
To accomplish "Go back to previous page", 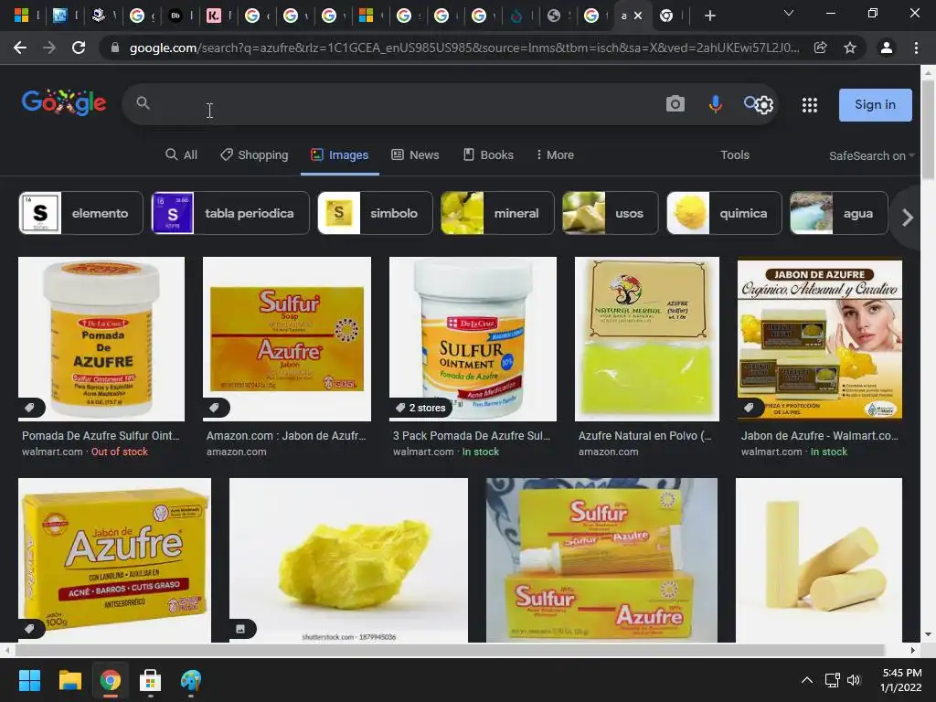I will click(x=20, y=48).
